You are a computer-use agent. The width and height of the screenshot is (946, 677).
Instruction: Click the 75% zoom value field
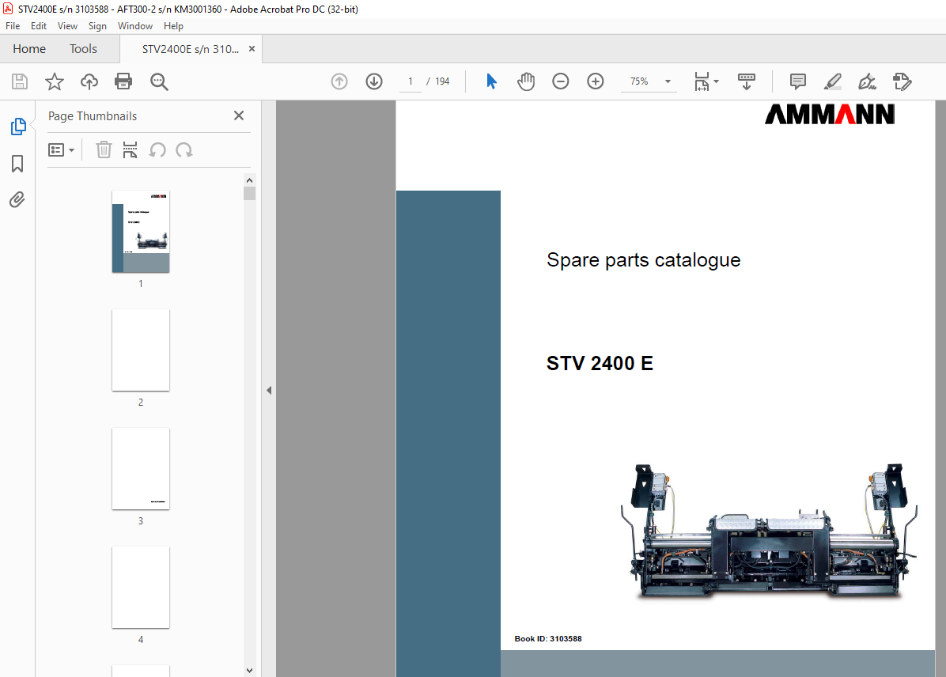(640, 81)
